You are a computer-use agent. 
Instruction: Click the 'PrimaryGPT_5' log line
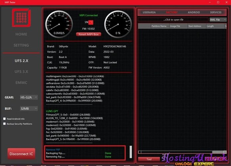[x=68, y=115]
